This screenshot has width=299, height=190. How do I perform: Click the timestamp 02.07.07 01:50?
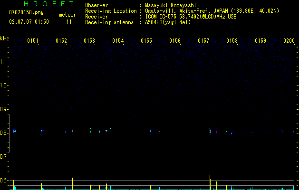point(29,22)
